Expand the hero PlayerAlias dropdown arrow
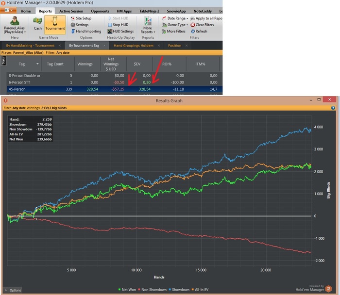 (25, 32)
